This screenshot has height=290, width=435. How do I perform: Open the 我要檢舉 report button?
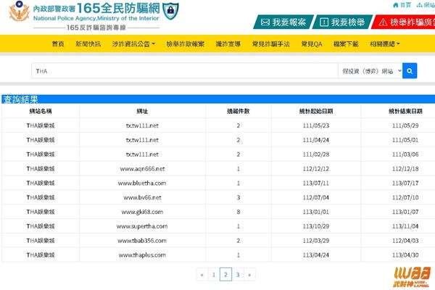[x=342, y=22]
